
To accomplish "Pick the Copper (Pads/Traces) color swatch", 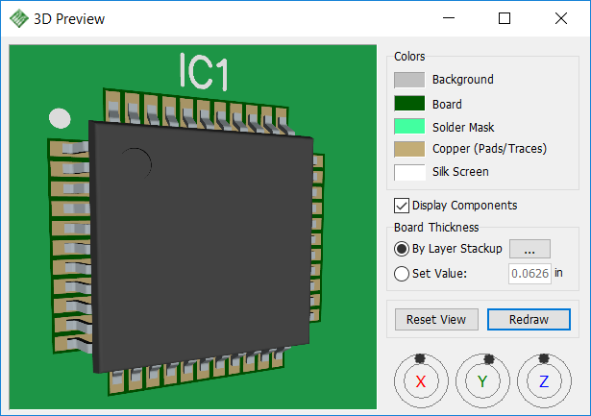I will pos(409,149).
